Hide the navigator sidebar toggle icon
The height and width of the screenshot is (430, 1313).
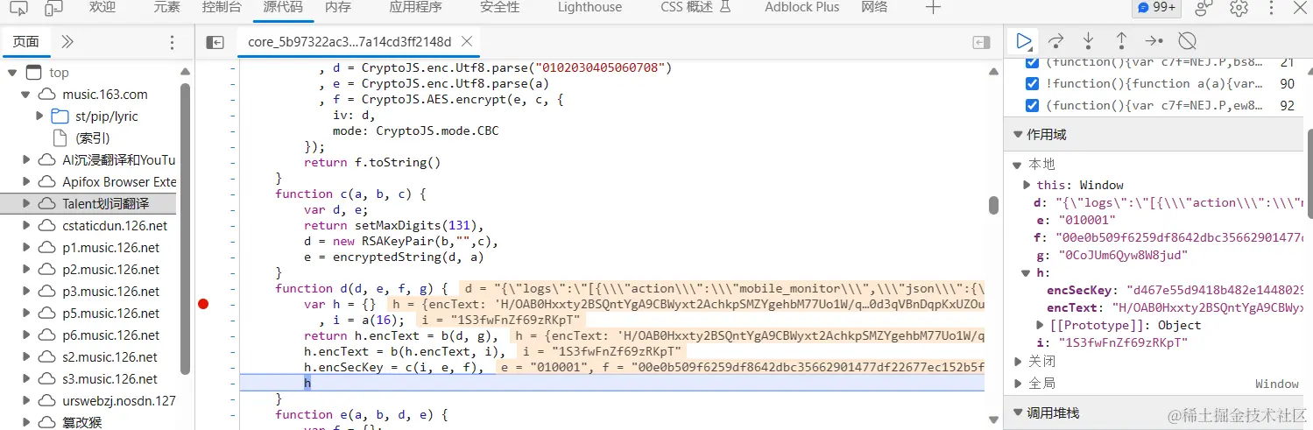[x=215, y=42]
